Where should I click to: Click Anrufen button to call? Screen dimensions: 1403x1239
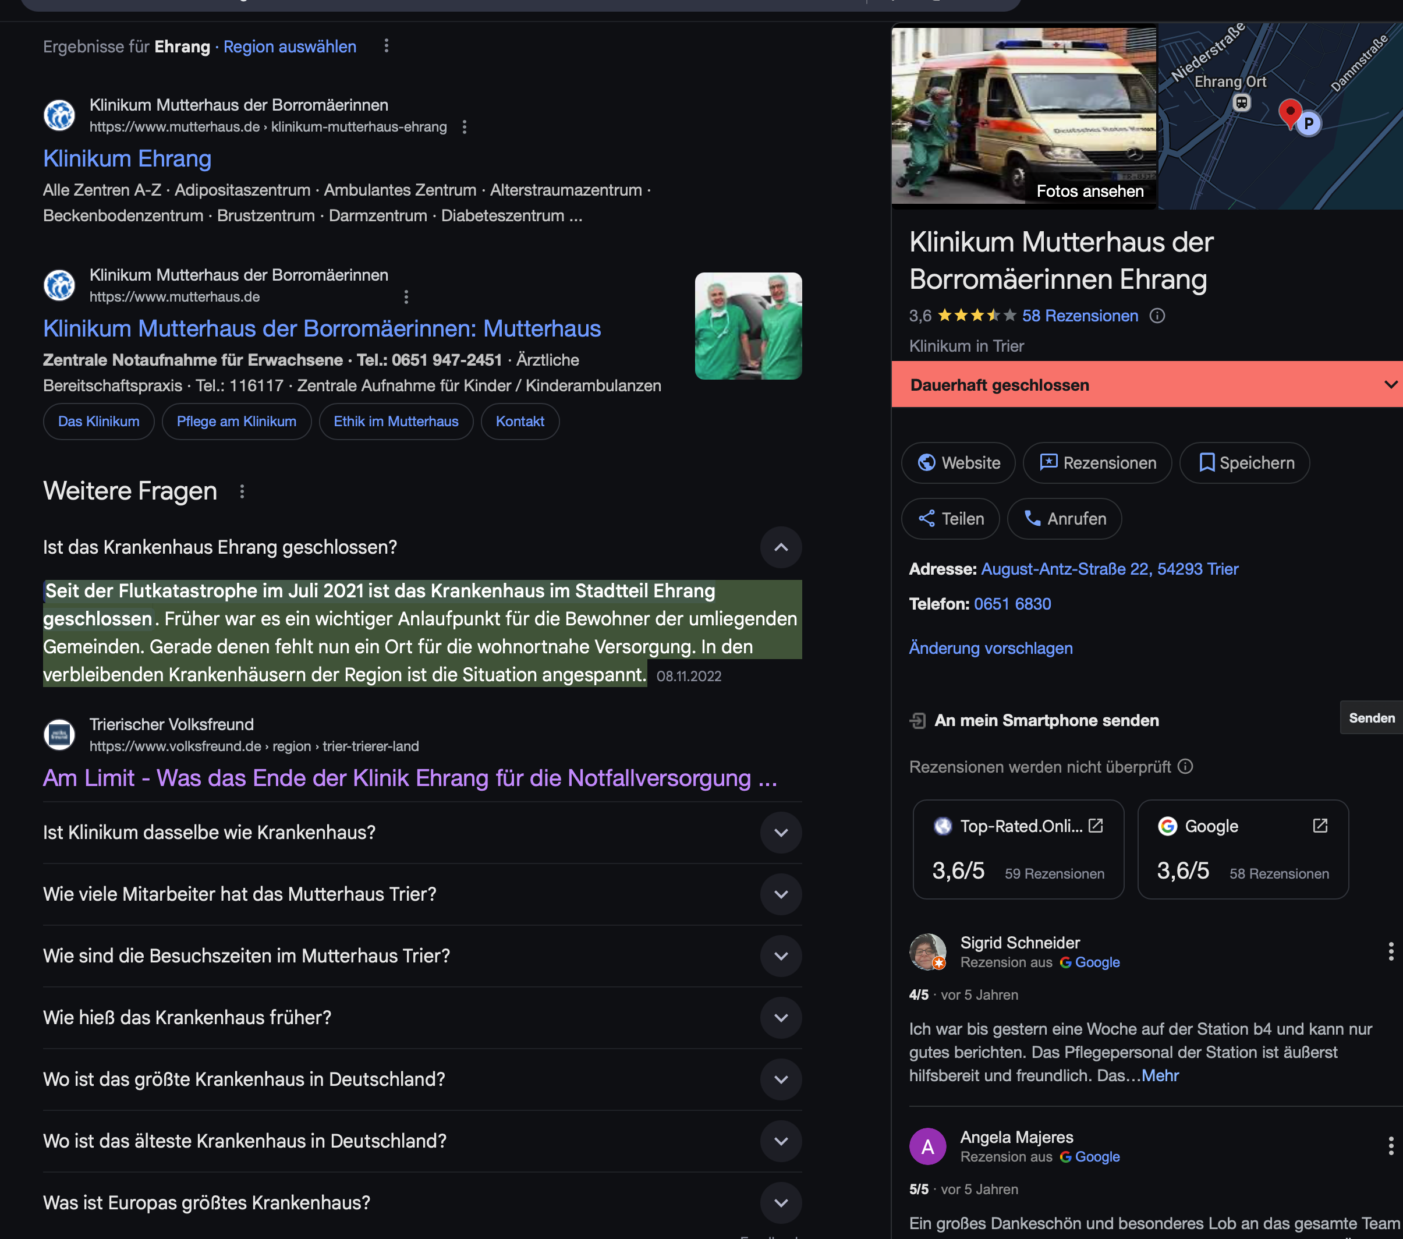pyautogui.click(x=1065, y=519)
